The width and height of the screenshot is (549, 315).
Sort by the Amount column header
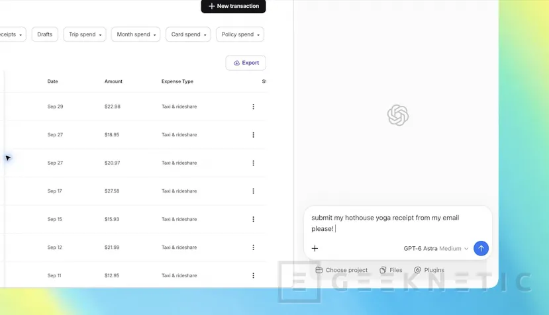[113, 81]
